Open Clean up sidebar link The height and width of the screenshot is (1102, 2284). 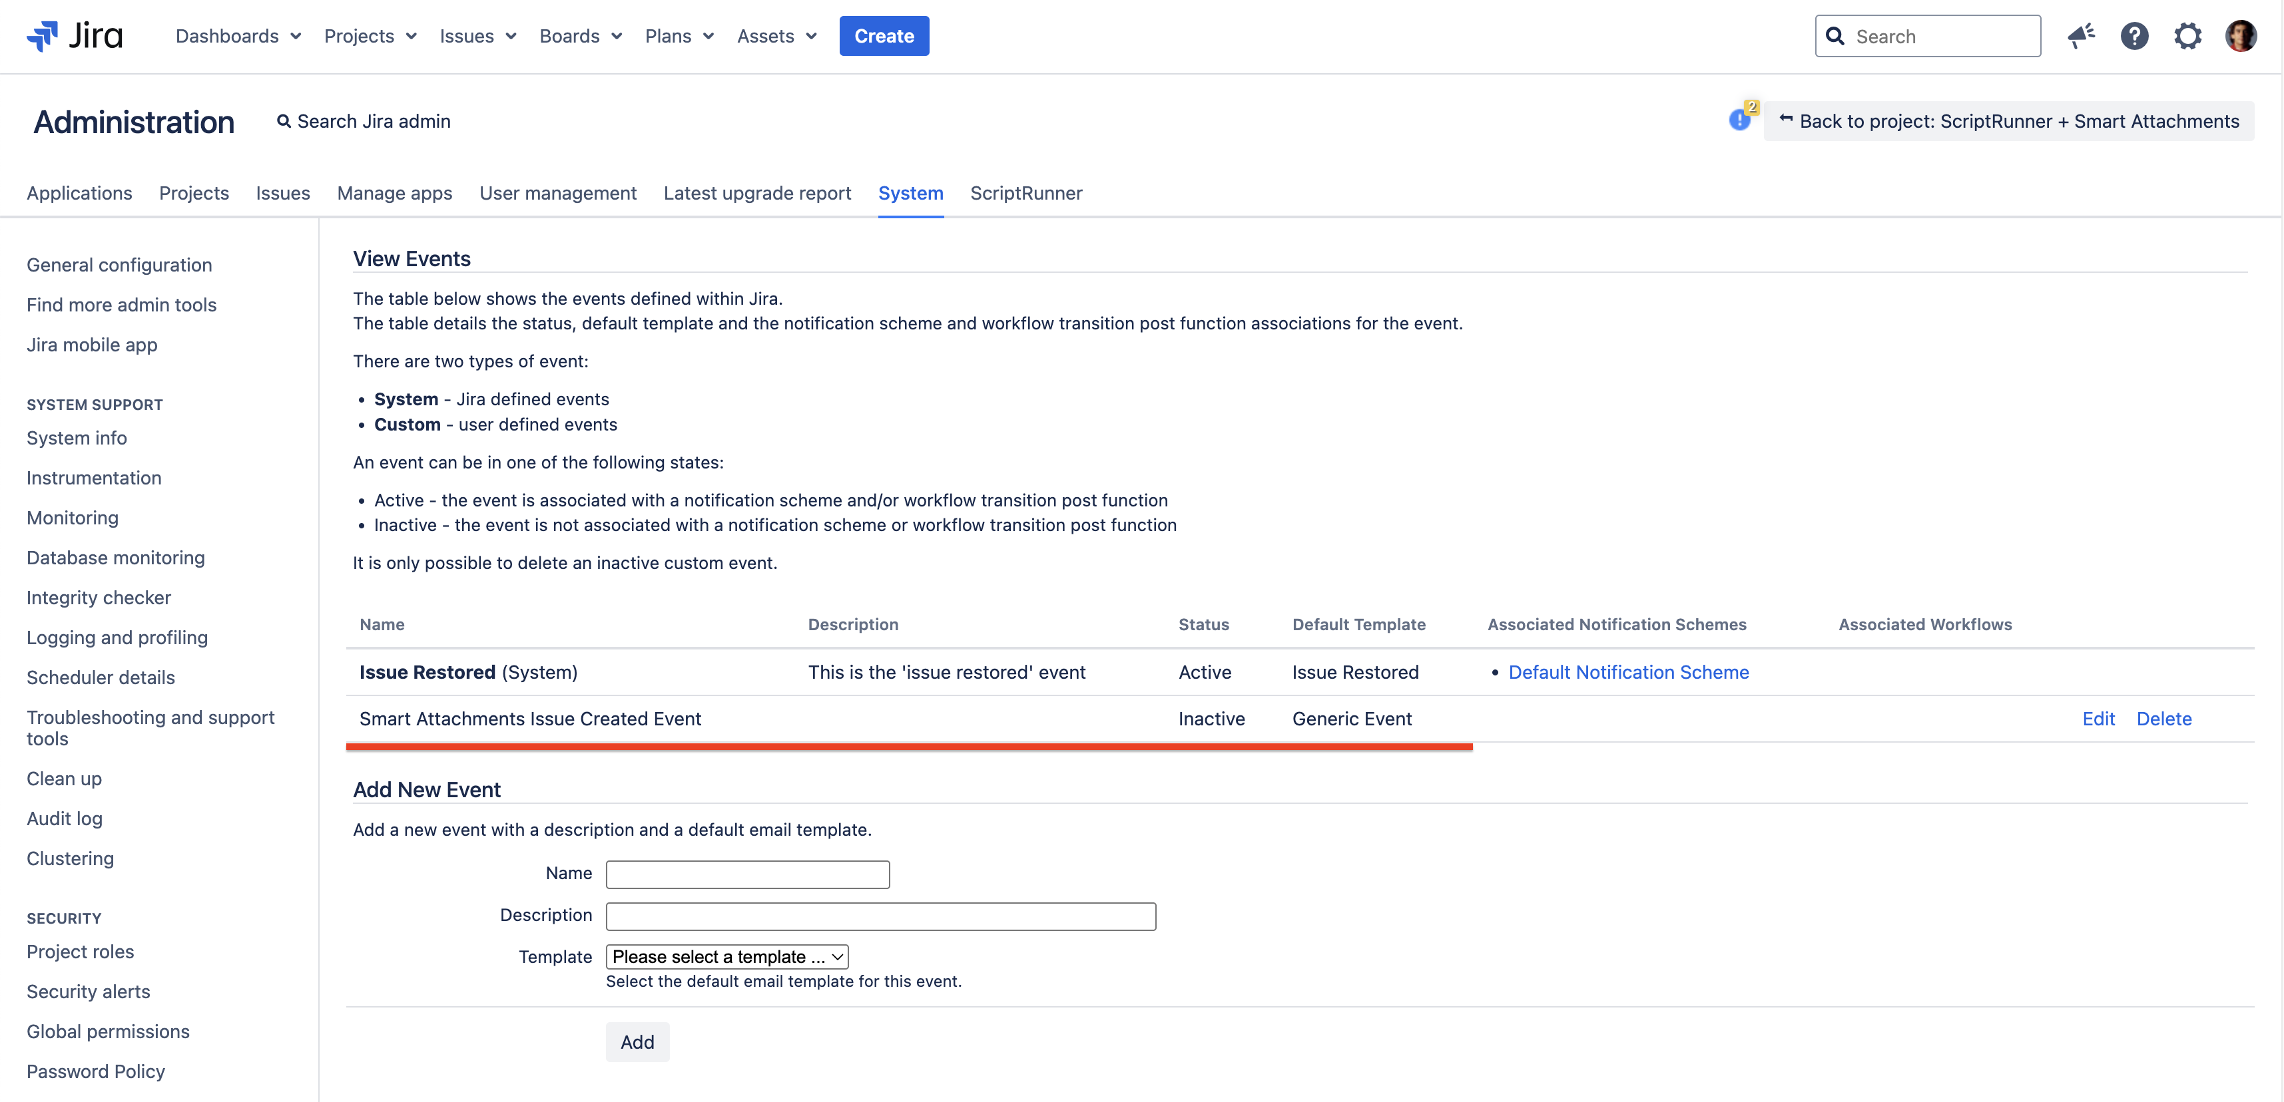click(x=64, y=779)
